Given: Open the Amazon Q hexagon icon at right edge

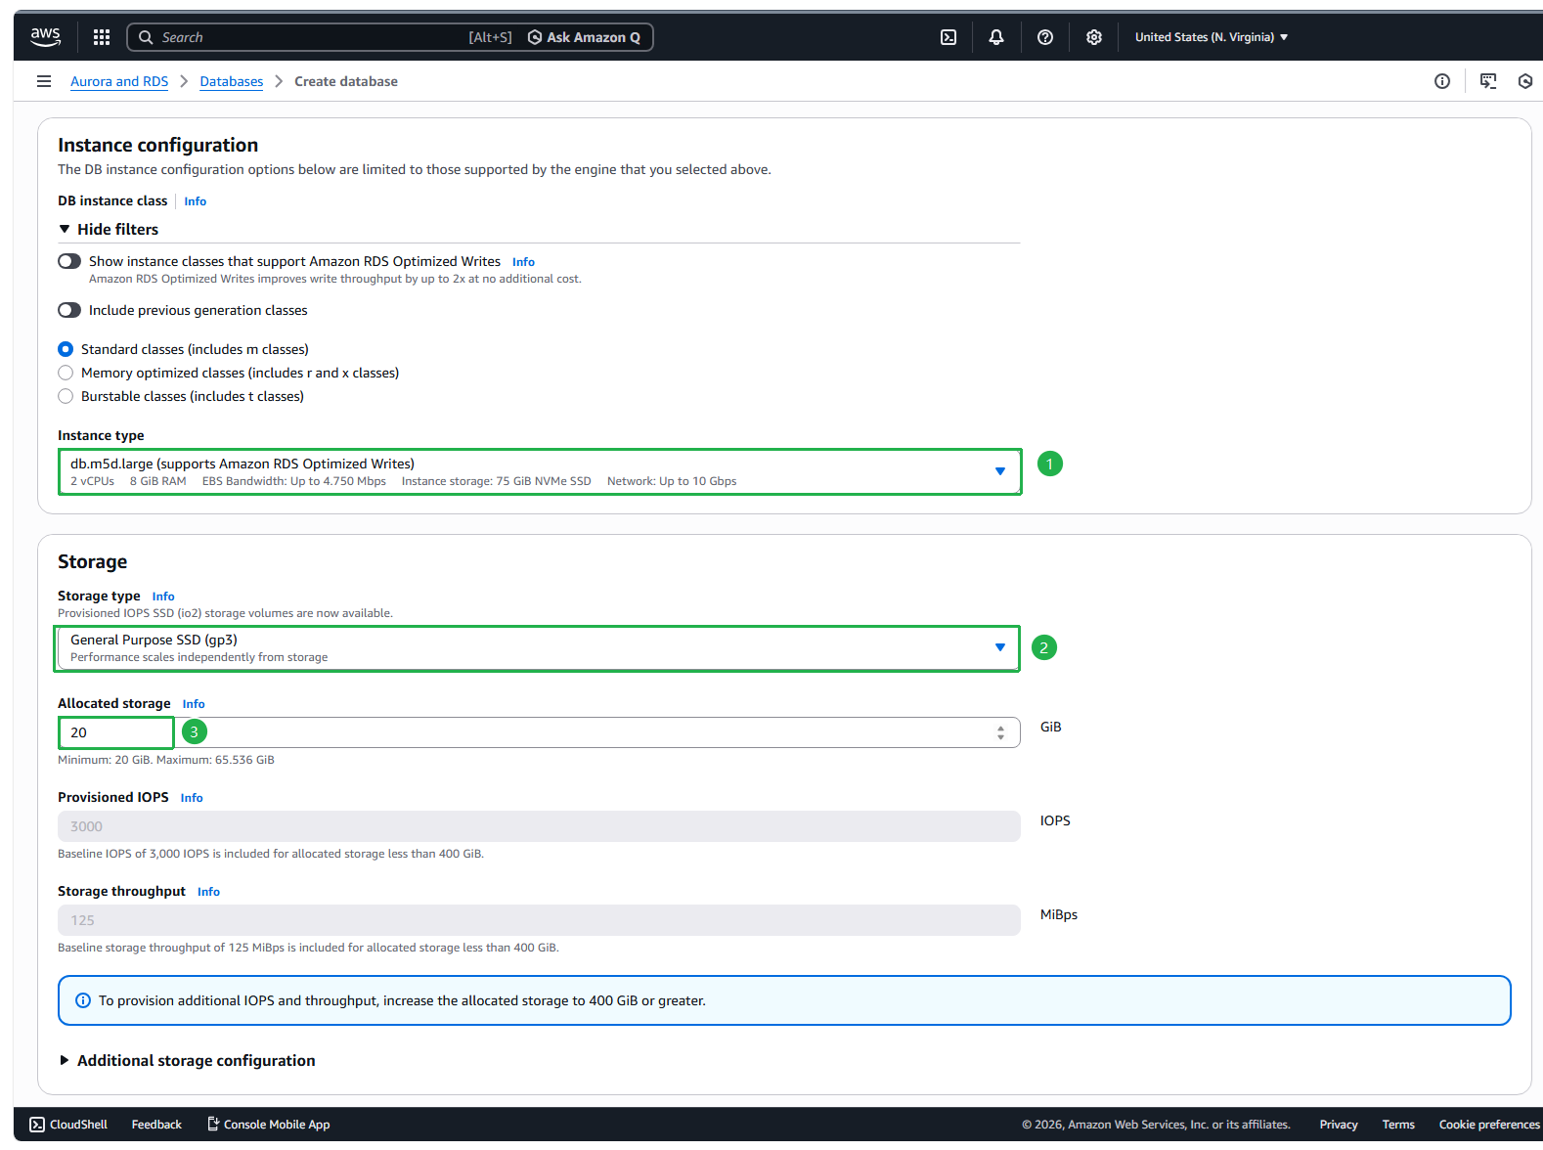Looking at the screenshot, I should tap(1525, 81).
